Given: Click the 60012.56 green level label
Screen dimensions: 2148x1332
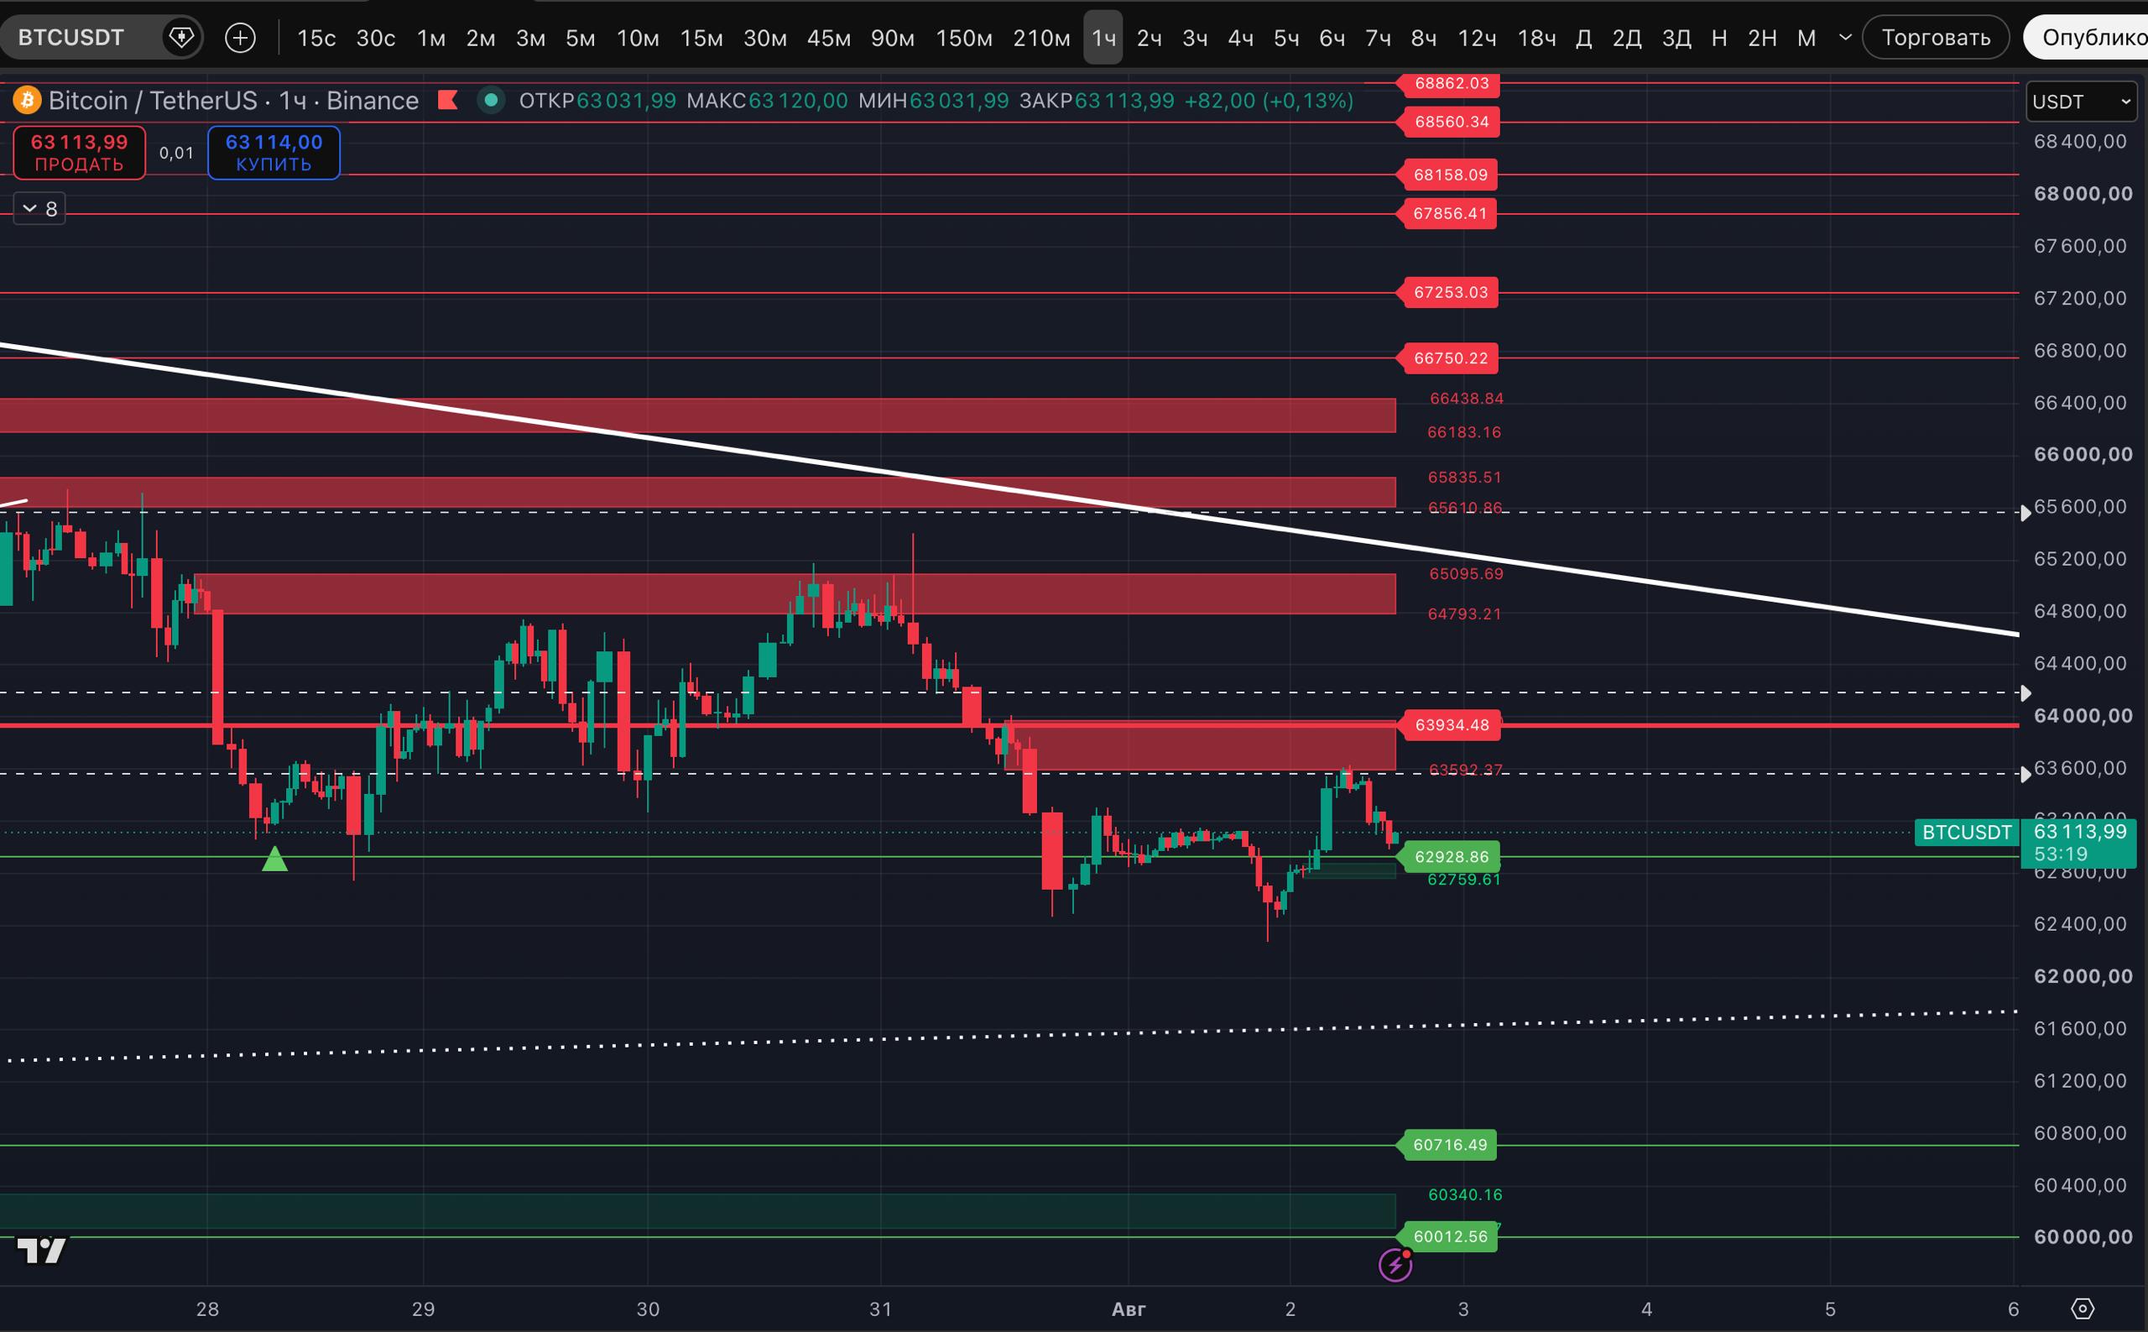Looking at the screenshot, I should pyautogui.click(x=1450, y=1237).
